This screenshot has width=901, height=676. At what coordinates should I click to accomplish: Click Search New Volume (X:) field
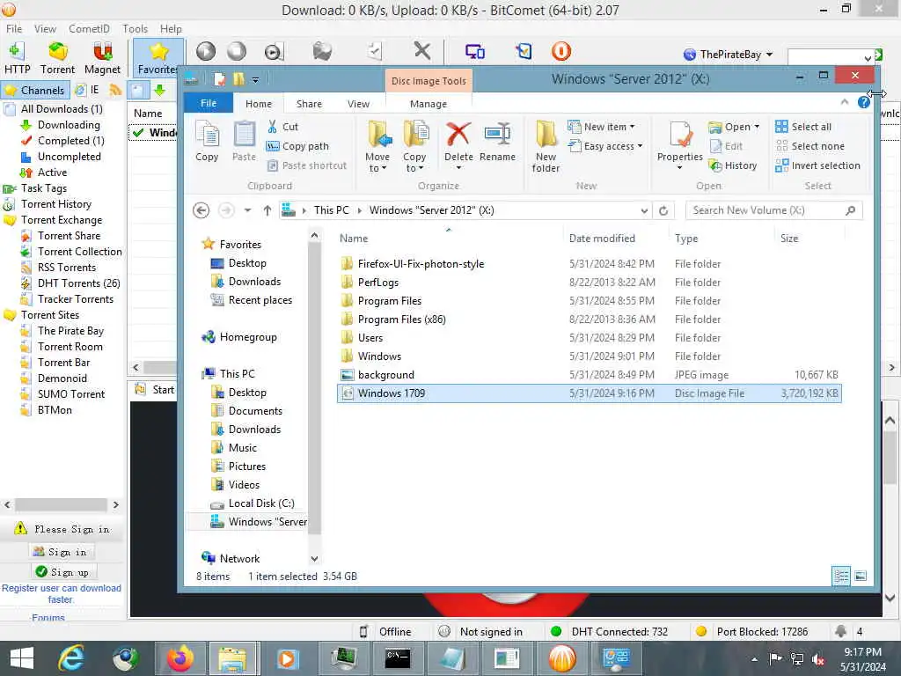pos(774,210)
